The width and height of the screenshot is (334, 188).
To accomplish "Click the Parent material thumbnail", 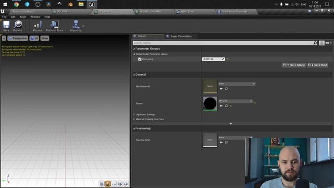I will pos(210,103).
